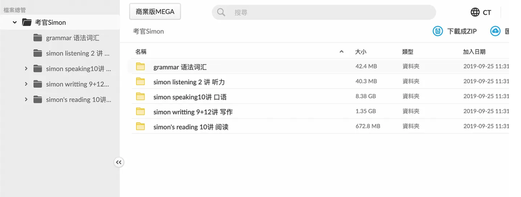
Task: Select simon listening 2 讲 in sidebar
Action: pyautogui.click(x=78, y=53)
